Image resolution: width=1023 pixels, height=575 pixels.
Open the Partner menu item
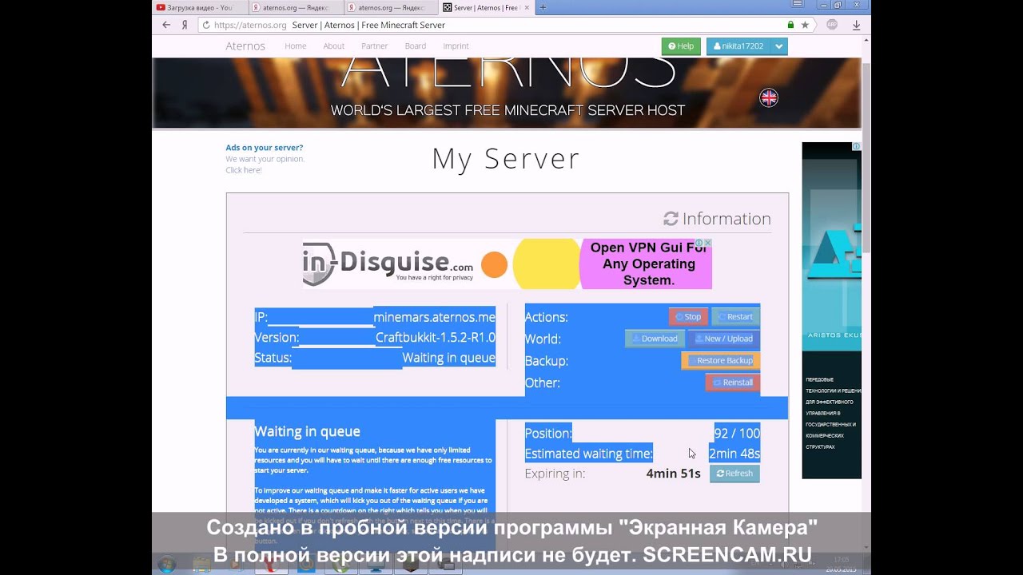point(375,46)
